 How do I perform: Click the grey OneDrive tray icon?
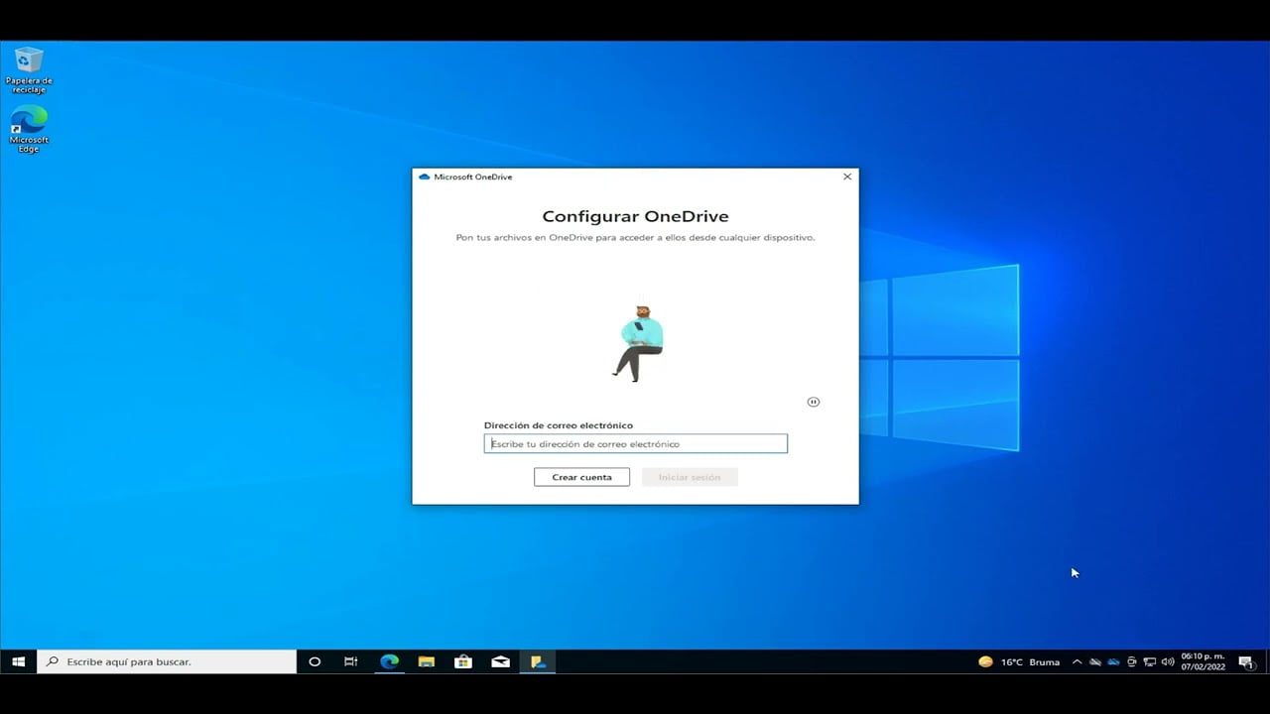[x=1095, y=661]
